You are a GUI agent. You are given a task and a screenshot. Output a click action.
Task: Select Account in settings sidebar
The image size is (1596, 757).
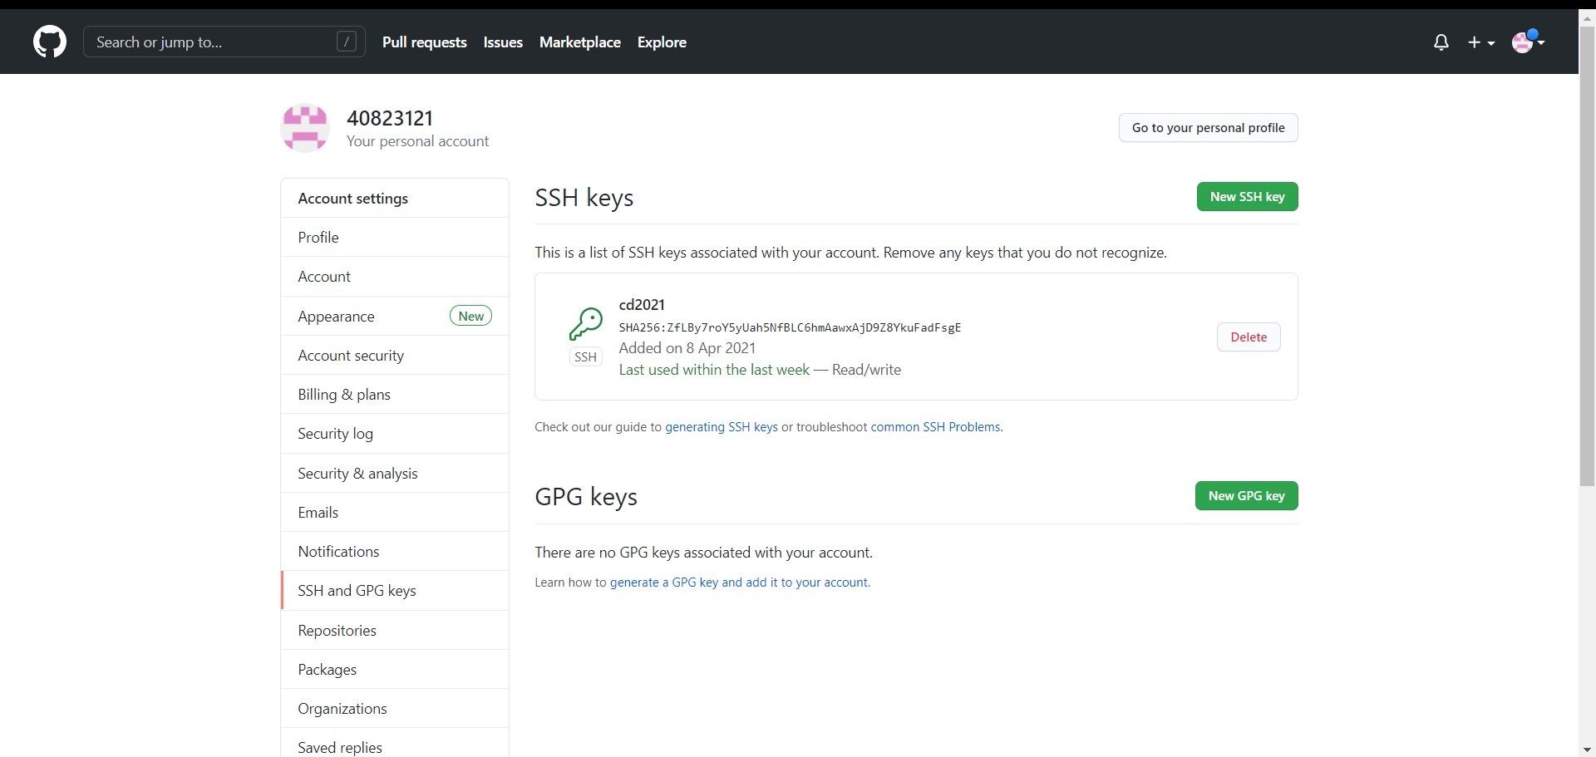tap(395, 277)
